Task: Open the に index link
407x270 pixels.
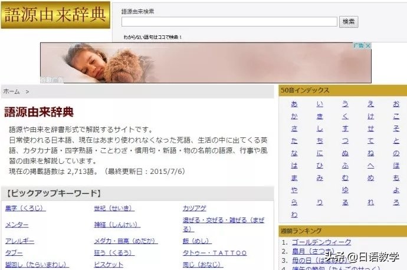Action: pos(320,153)
